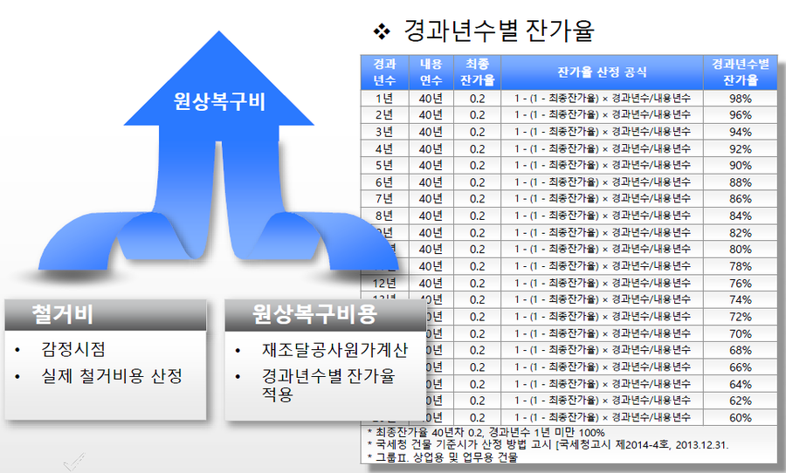Select the 재조달공사원가계산 bullet item
The width and height of the screenshot is (786, 473).
334,350
